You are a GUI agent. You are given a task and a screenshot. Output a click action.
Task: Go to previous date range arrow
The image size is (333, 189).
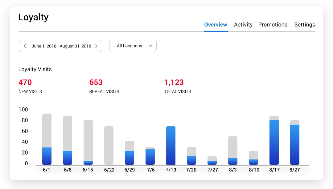coord(25,46)
